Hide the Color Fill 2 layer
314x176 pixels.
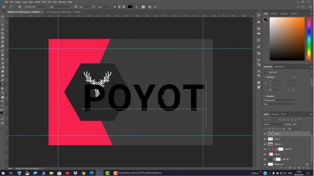[265, 149]
